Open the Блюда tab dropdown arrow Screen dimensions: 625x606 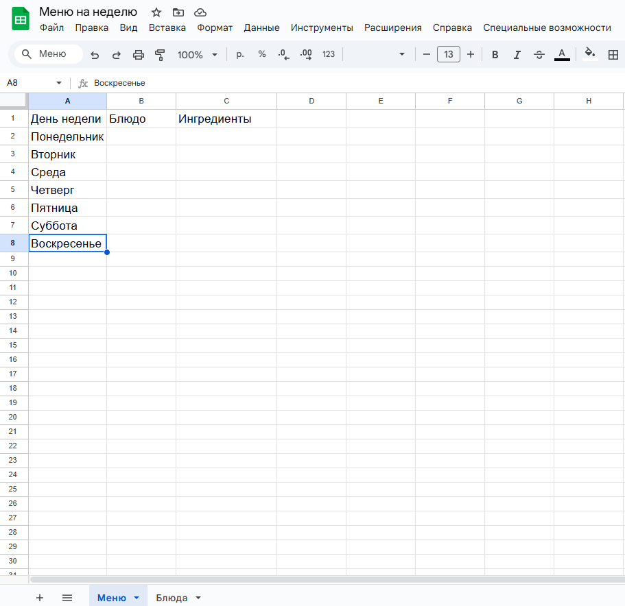198,598
